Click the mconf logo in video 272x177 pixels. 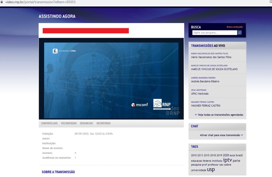point(139,105)
